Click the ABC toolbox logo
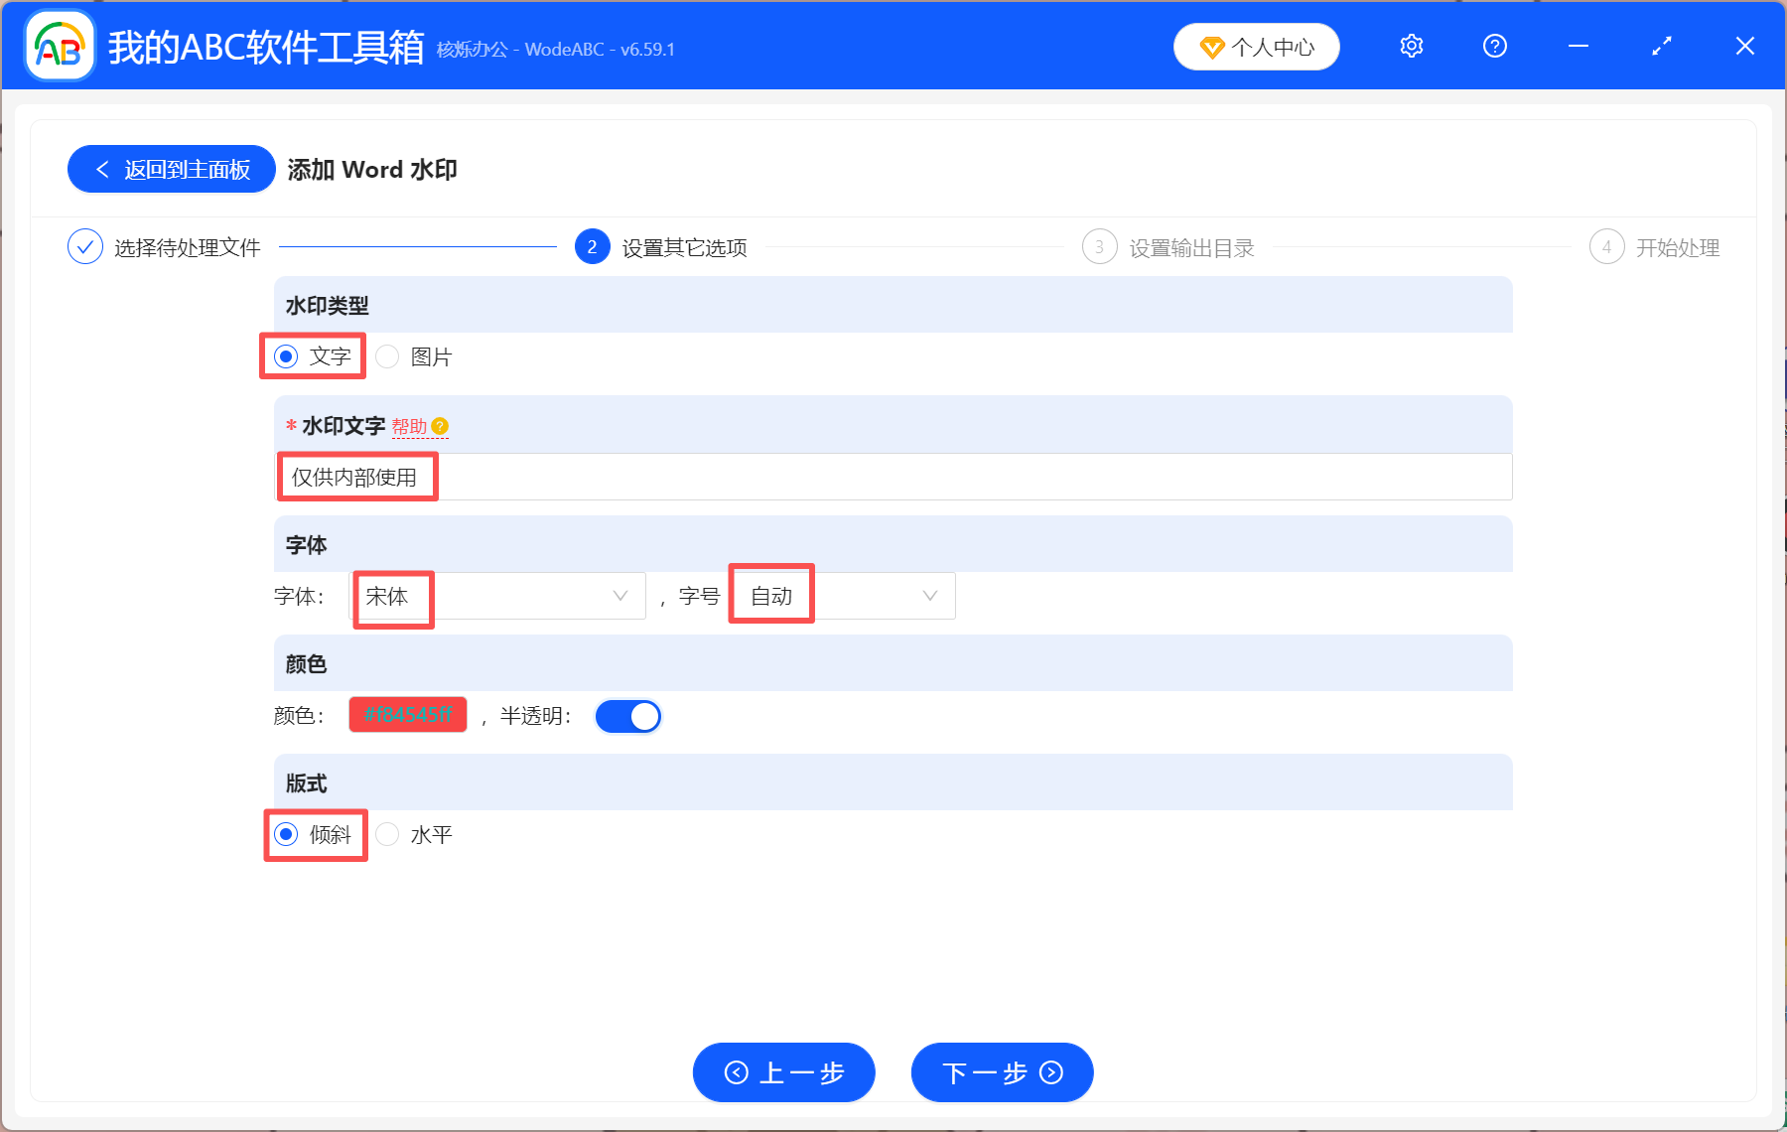1787x1132 pixels. pos(58,46)
